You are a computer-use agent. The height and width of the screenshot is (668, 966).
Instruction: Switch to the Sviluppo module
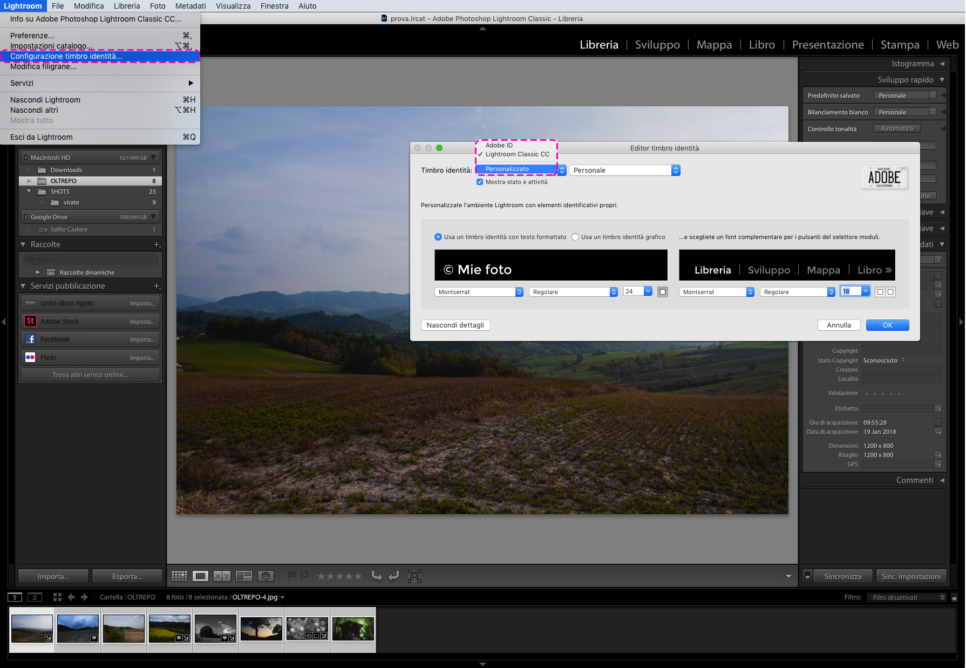[x=657, y=45]
